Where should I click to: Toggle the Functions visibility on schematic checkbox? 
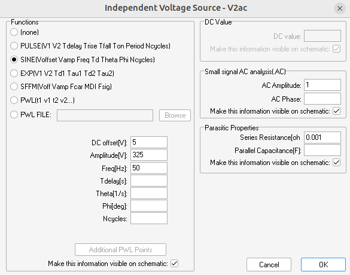[x=174, y=264]
